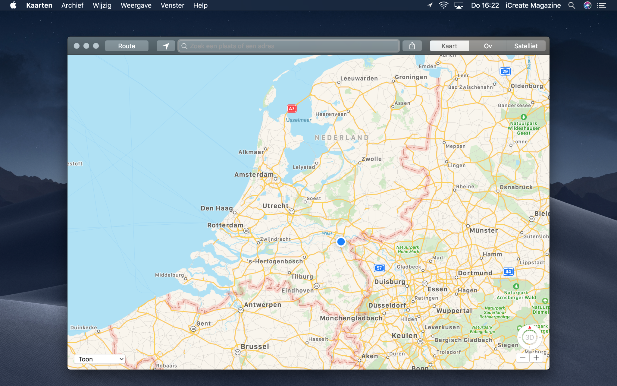617x386 pixels.
Task: Click the Route button
Action: pyautogui.click(x=127, y=46)
